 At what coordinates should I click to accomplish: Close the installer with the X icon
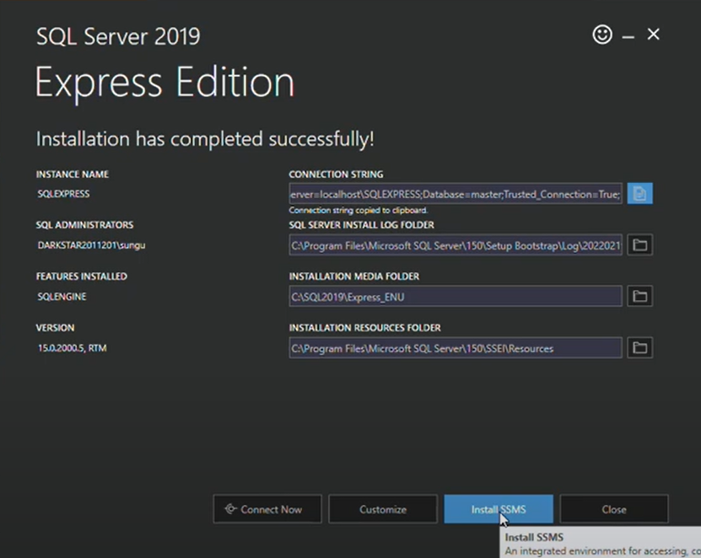(x=653, y=35)
